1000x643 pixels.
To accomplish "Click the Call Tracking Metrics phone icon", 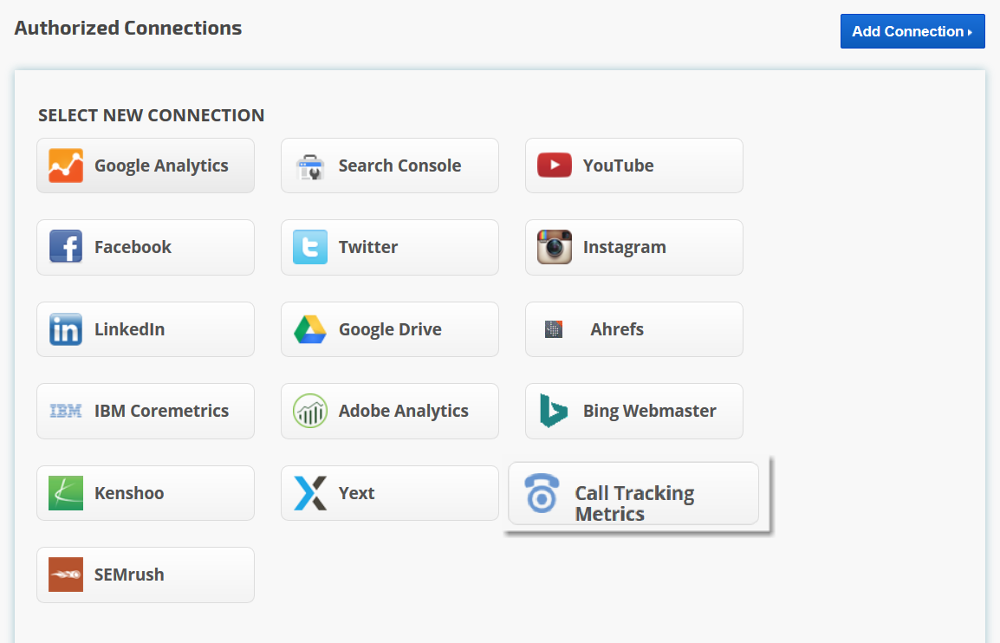I will 542,494.
